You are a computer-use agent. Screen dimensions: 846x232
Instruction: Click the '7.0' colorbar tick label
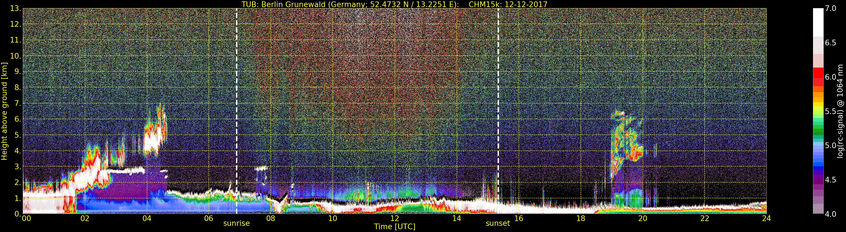tap(830, 8)
